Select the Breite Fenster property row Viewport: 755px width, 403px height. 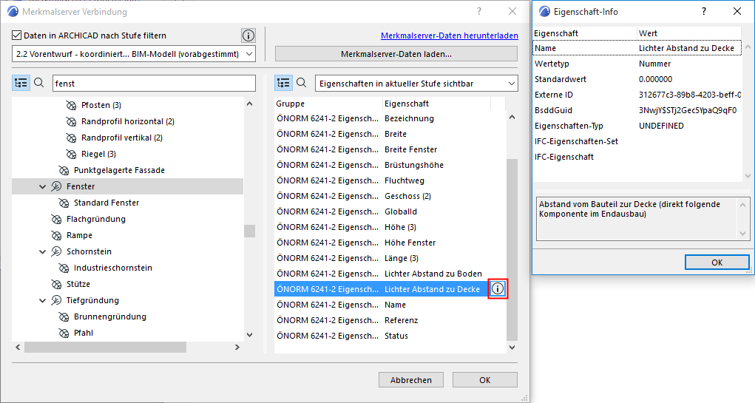pyautogui.click(x=390, y=149)
